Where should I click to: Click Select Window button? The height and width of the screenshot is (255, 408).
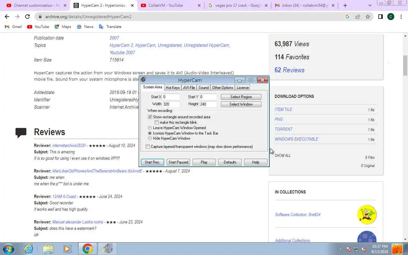click(x=241, y=104)
